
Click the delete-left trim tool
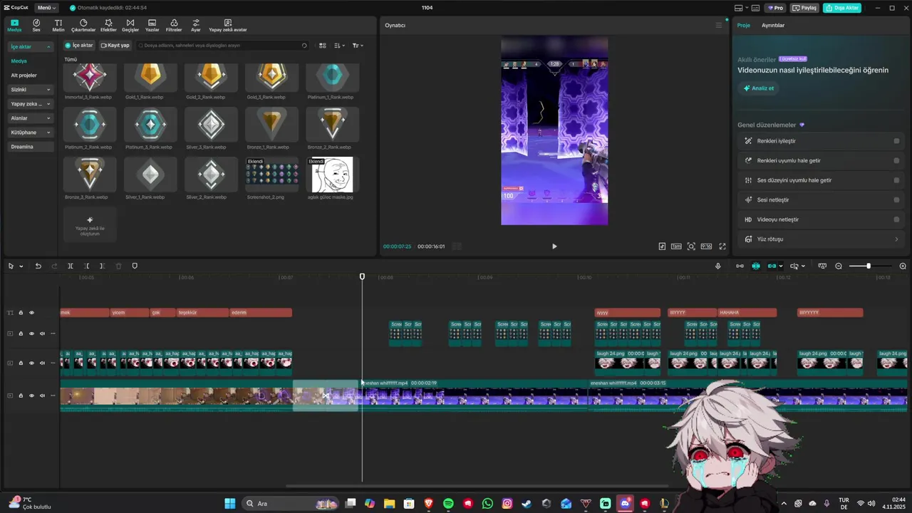[x=86, y=266]
